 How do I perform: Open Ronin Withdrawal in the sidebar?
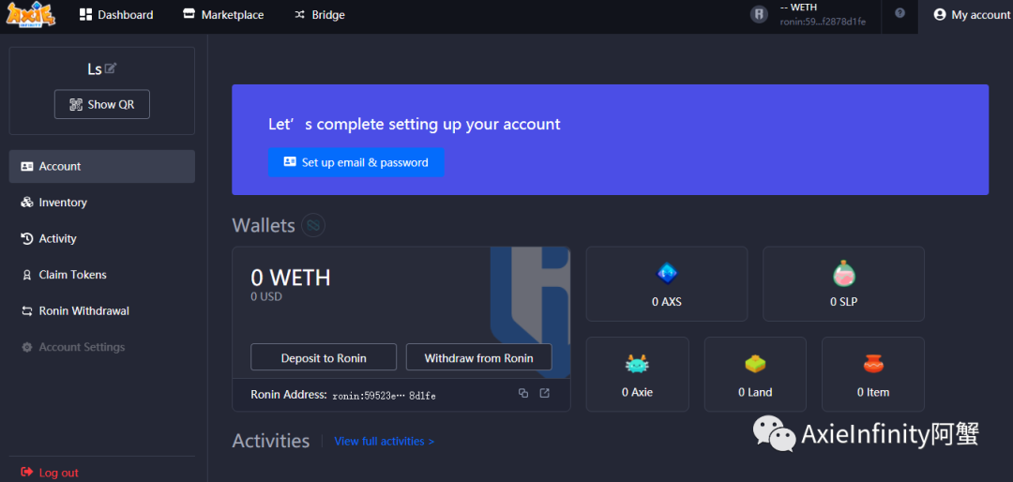tap(102, 310)
